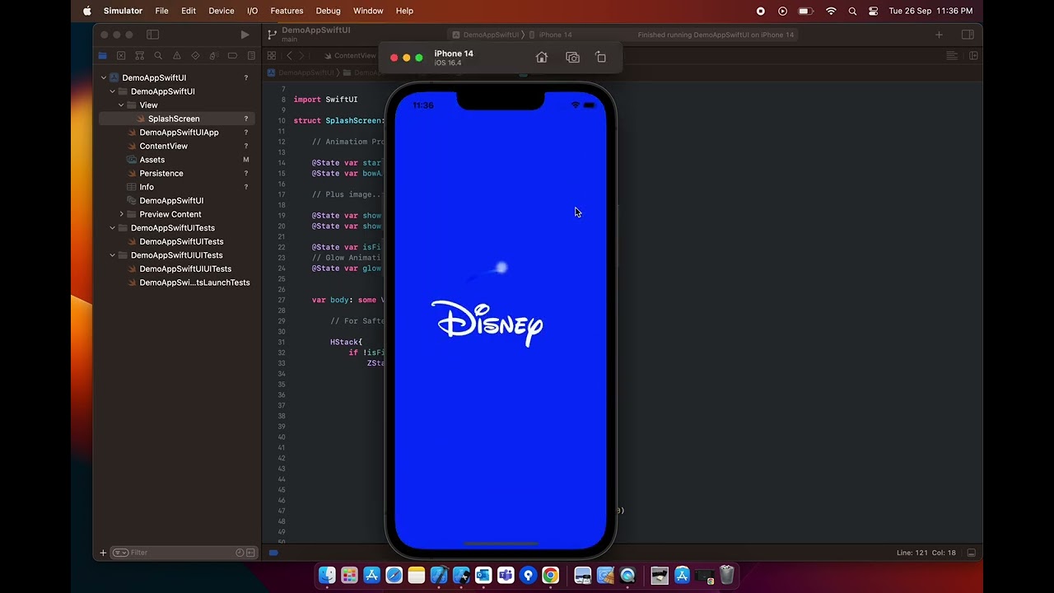The height and width of the screenshot is (593, 1054).
Task: Click the Line 121 Col 18 indicator
Action: click(x=926, y=553)
